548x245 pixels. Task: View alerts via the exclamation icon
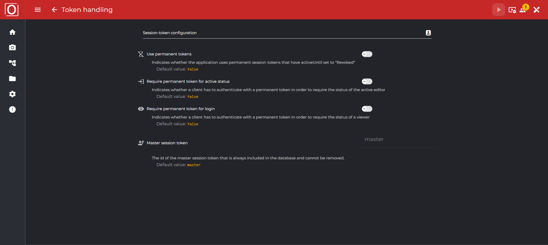tap(12, 109)
